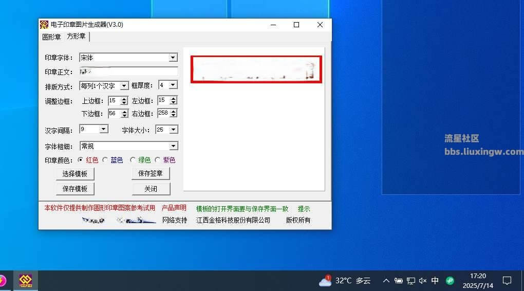Decrease the 上边框 value with down arrow
Screen dimensions: 524x291
click(124, 103)
